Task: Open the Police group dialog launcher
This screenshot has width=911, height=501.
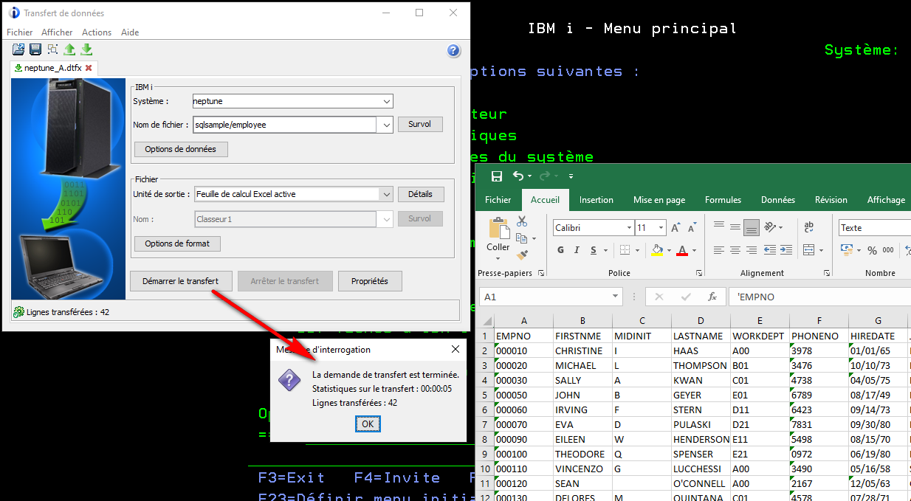Action: click(698, 273)
